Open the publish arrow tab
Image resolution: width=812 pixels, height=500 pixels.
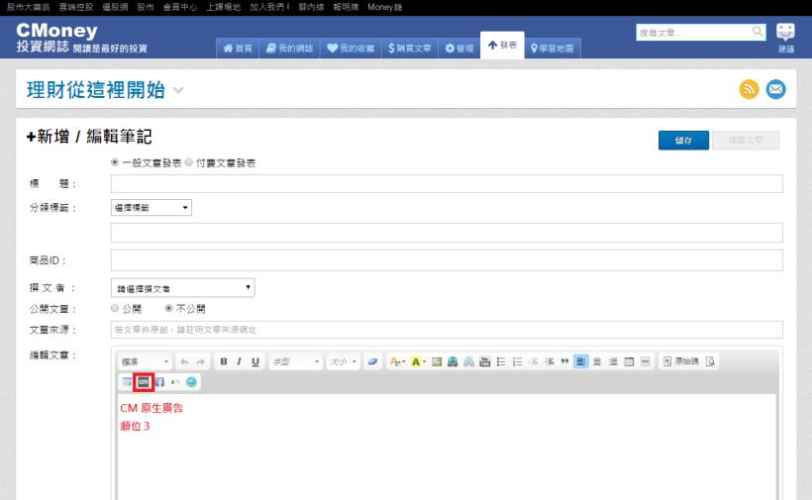502,46
